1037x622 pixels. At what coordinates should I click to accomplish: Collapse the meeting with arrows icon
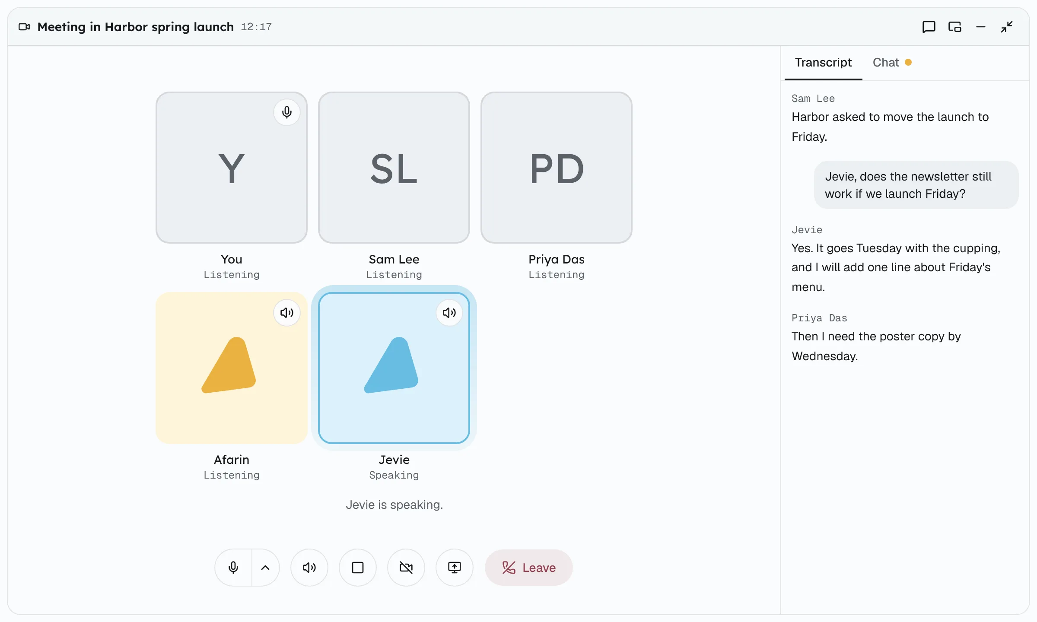[x=1007, y=27]
